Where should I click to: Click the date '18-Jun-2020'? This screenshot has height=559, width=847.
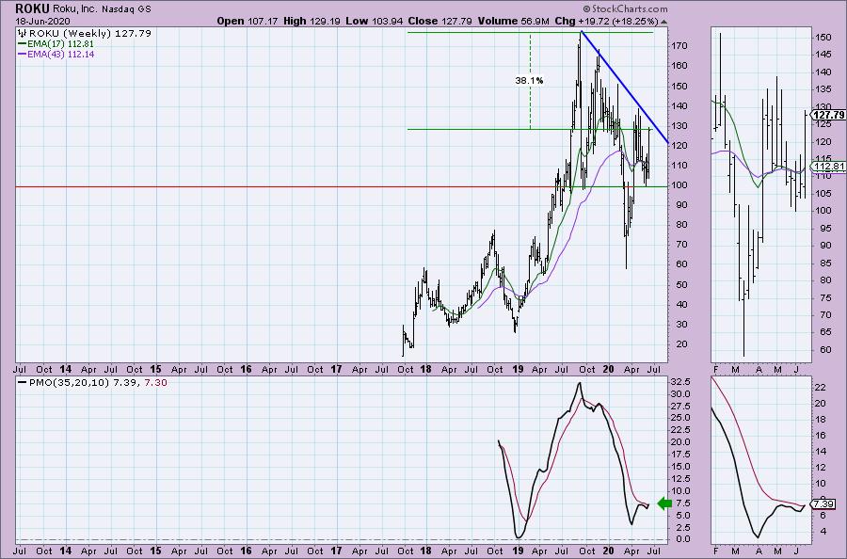40,21
